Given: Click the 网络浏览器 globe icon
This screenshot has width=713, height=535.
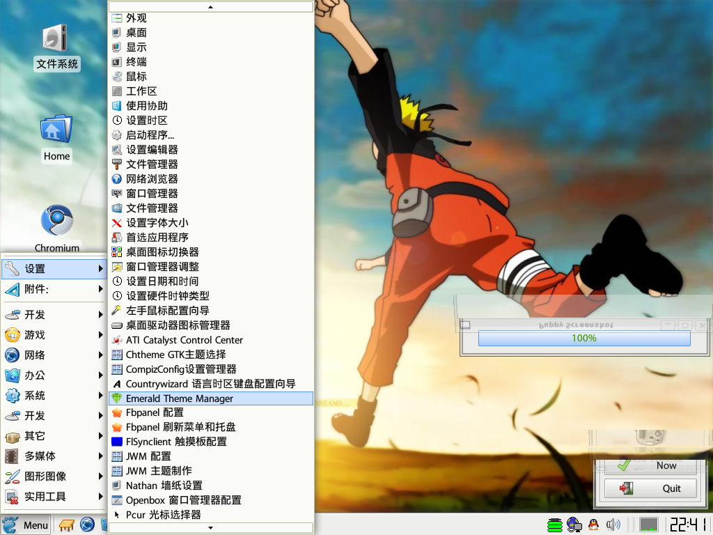Looking at the screenshot, I should click(117, 179).
